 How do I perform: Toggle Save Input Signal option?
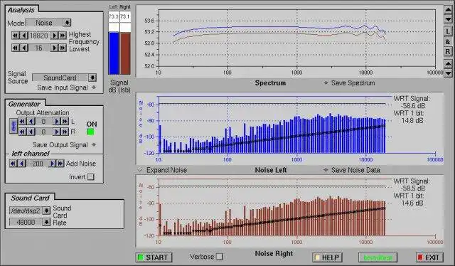click(x=94, y=87)
